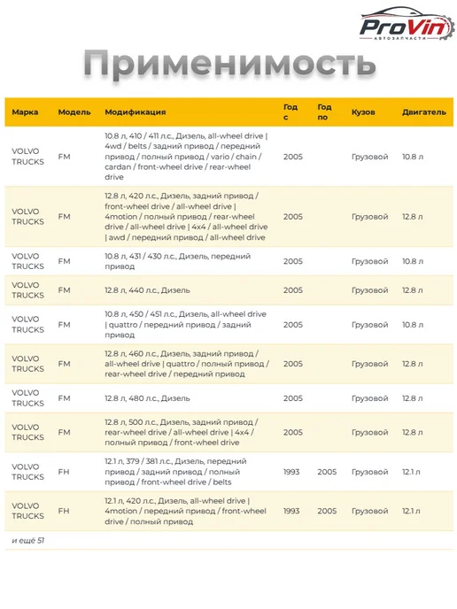Viewport: 457px width, 609px height.
Task: Select the FM 12.8 л 420 л.с. row
Action: [x=228, y=217]
